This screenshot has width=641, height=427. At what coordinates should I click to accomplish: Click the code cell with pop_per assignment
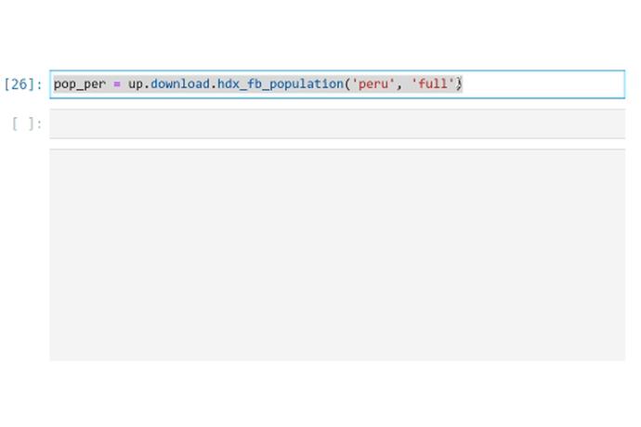(x=337, y=84)
